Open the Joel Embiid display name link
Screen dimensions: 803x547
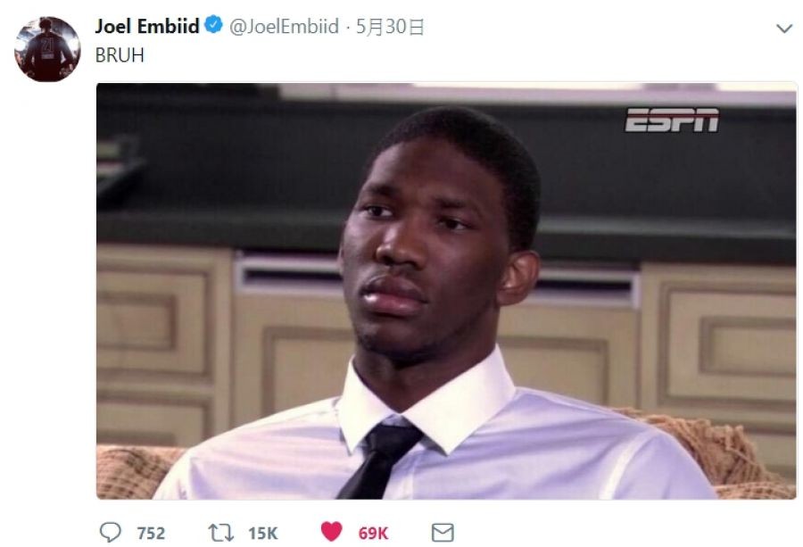tap(147, 26)
